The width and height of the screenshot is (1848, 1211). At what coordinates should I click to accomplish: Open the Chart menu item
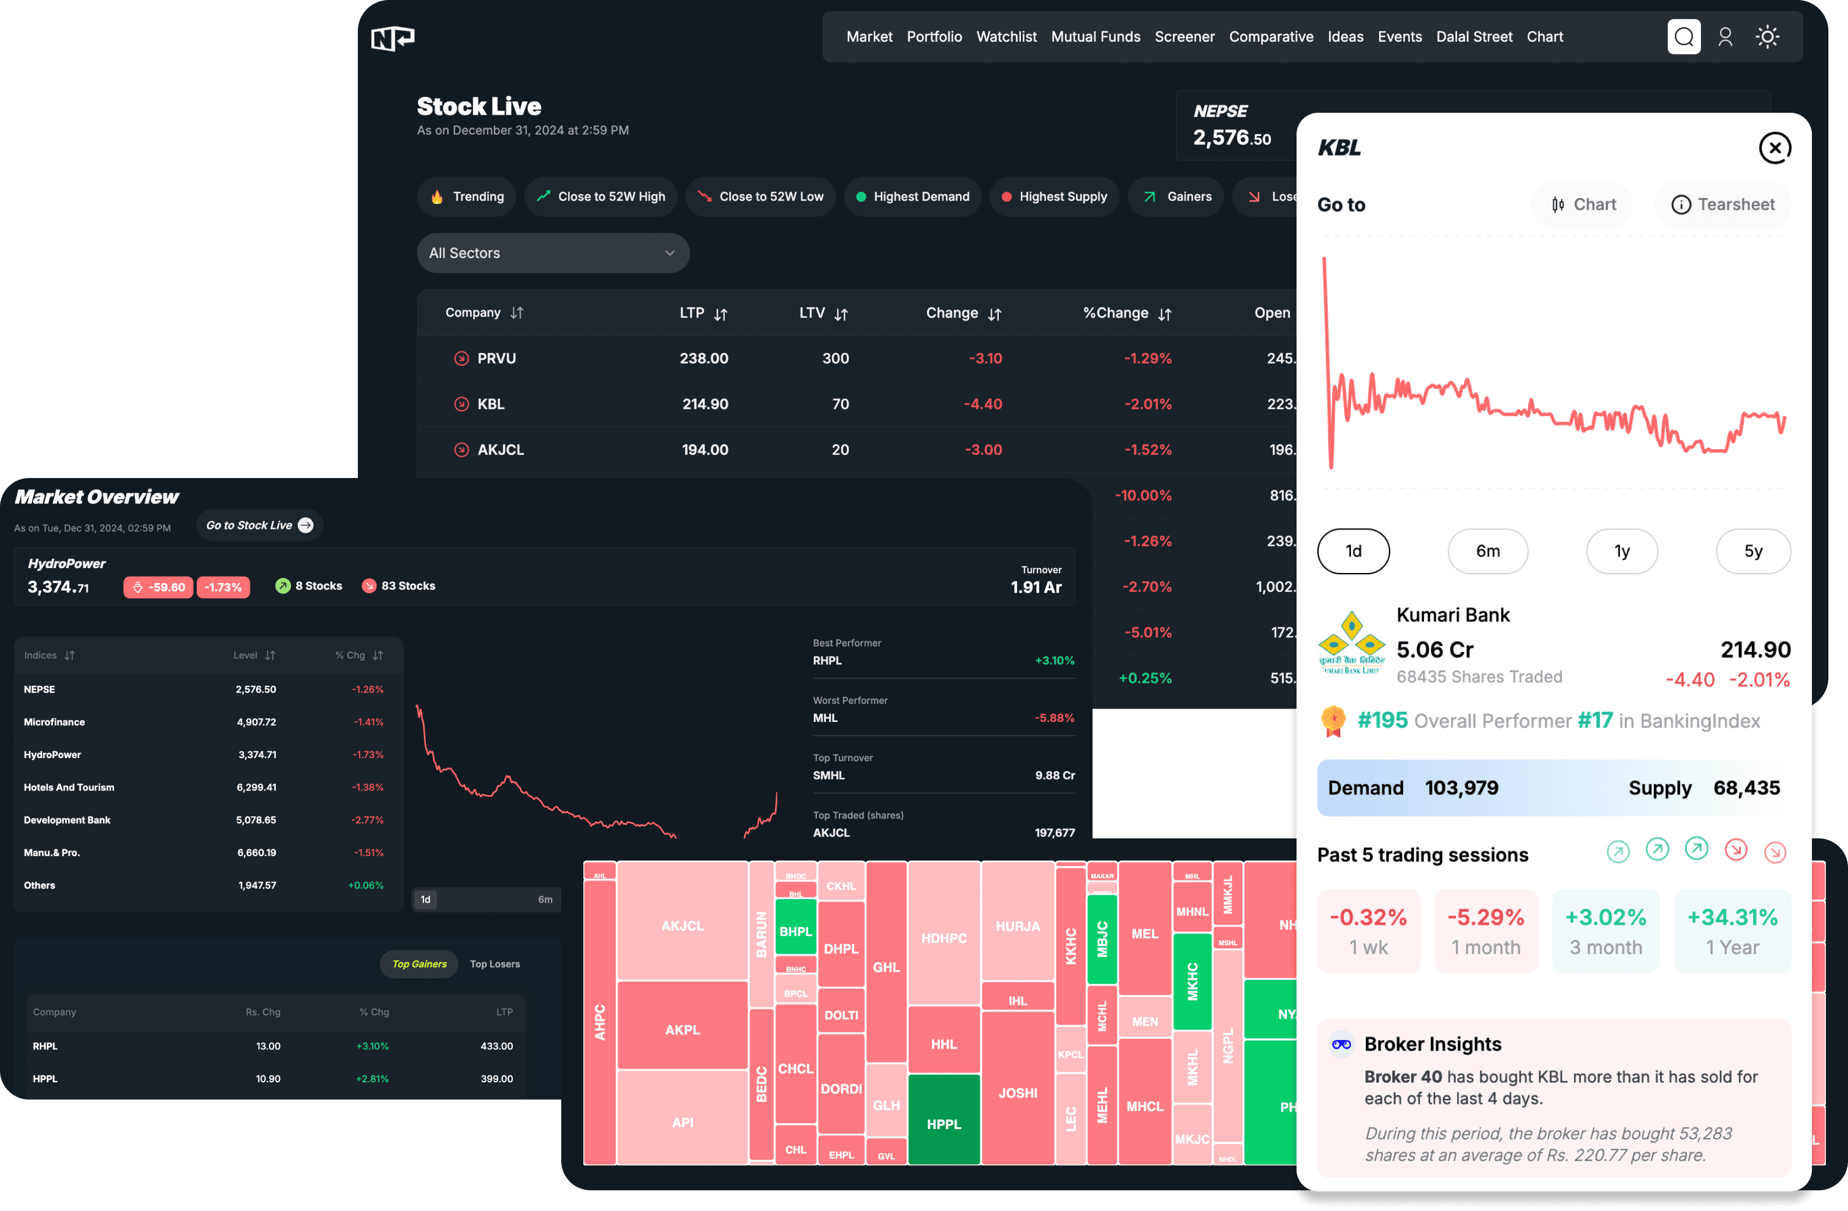[x=1545, y=37]
